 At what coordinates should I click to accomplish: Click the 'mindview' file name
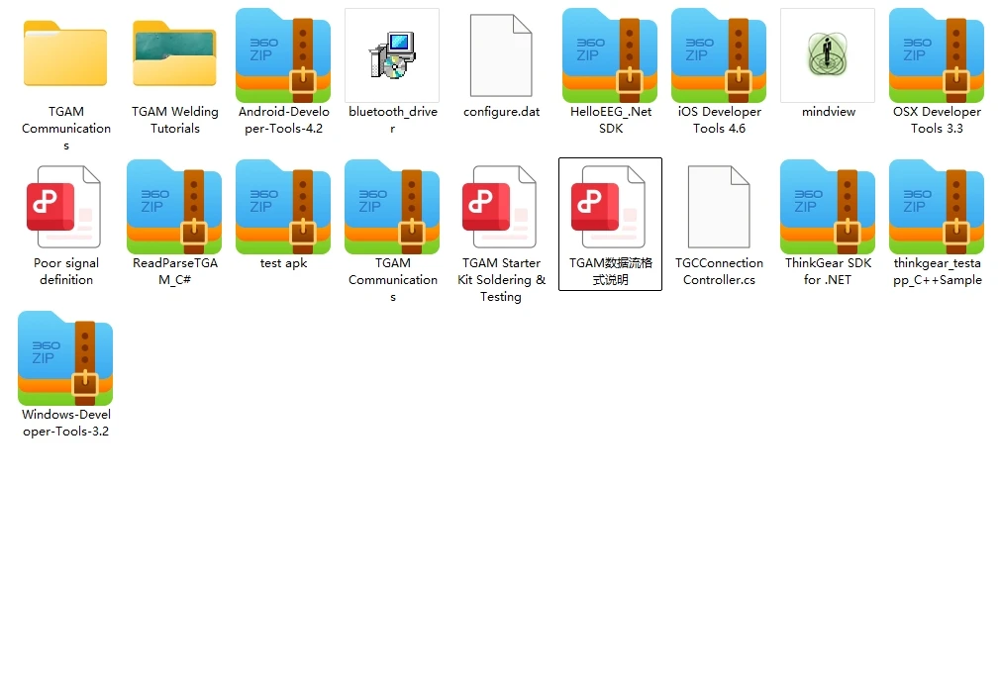click(x=829, y=112)
